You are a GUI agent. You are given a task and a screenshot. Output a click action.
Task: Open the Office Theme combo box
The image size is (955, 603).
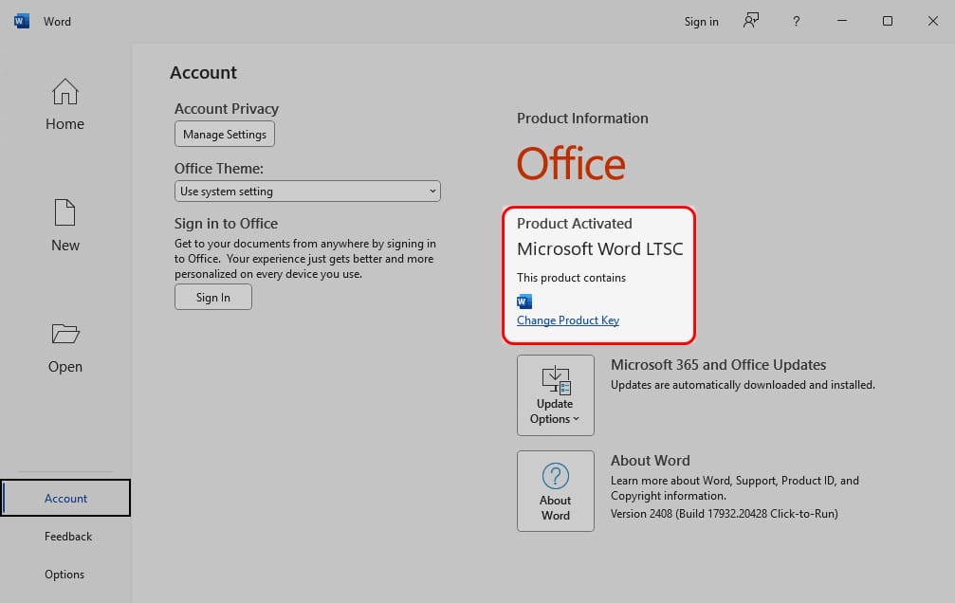[307, 192]
